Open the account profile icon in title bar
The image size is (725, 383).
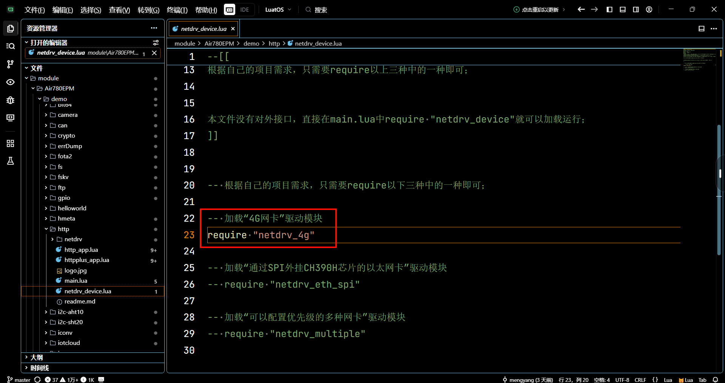pyautogui.click(x=649, y=9)
